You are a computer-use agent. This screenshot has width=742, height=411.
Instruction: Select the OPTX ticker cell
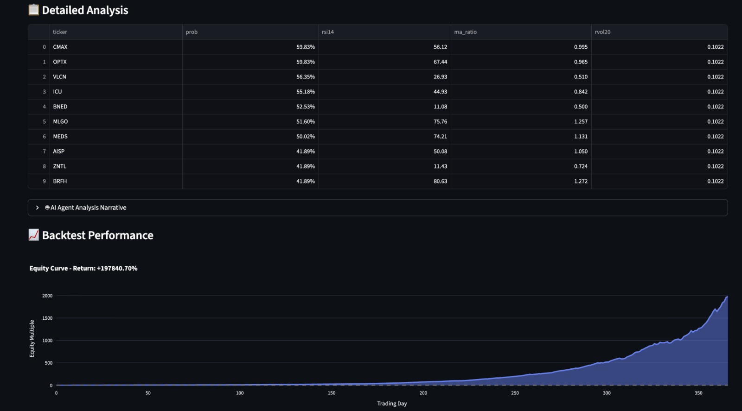(116, 62)
